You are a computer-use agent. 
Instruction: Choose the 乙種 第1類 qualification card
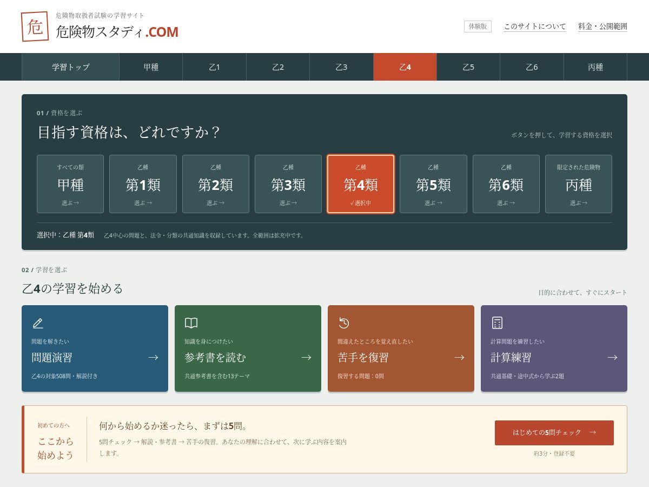pyautogui.click(x=143, y=184)
